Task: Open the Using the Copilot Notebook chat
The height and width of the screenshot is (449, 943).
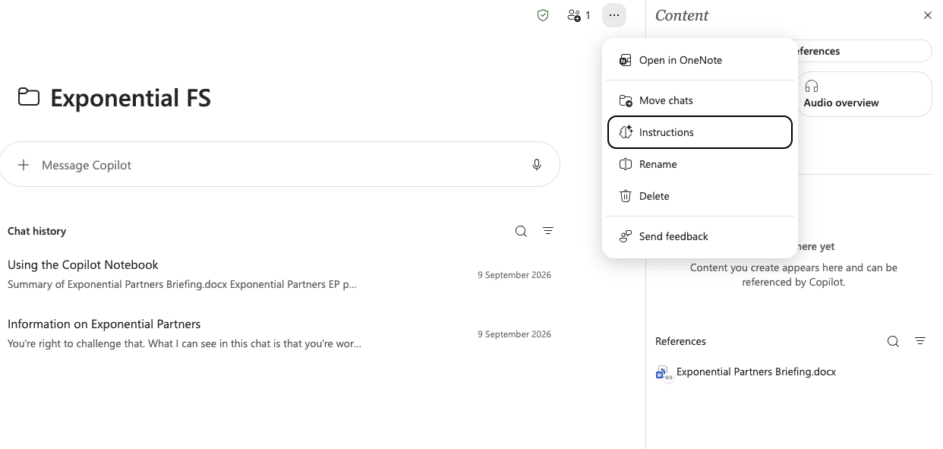Action: 279,274
